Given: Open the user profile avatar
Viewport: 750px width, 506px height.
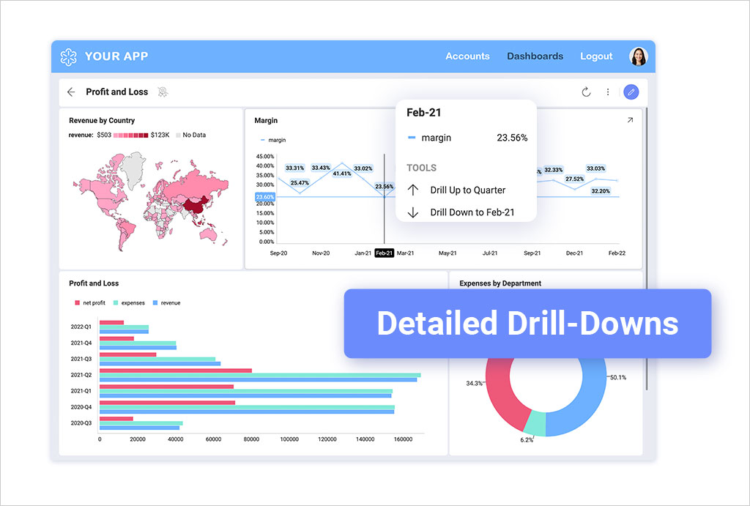Looking at the screenshot, I should pos(638,56).
